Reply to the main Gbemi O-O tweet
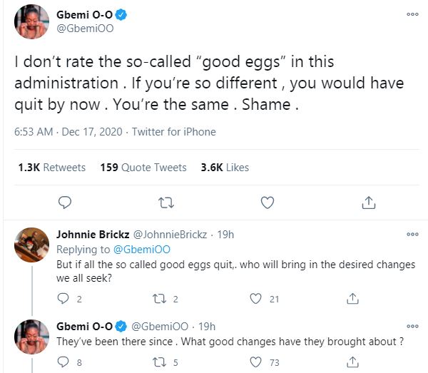428x373 pixels. 64,203
